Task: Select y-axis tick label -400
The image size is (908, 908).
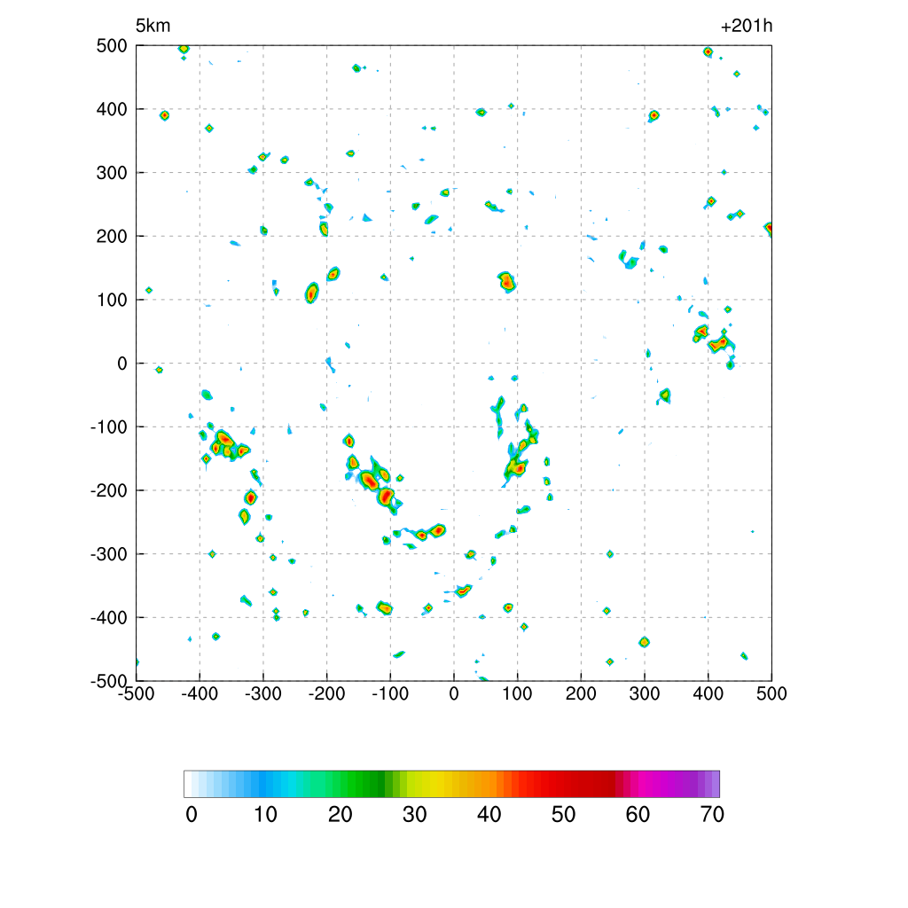Action: (109, 618)
